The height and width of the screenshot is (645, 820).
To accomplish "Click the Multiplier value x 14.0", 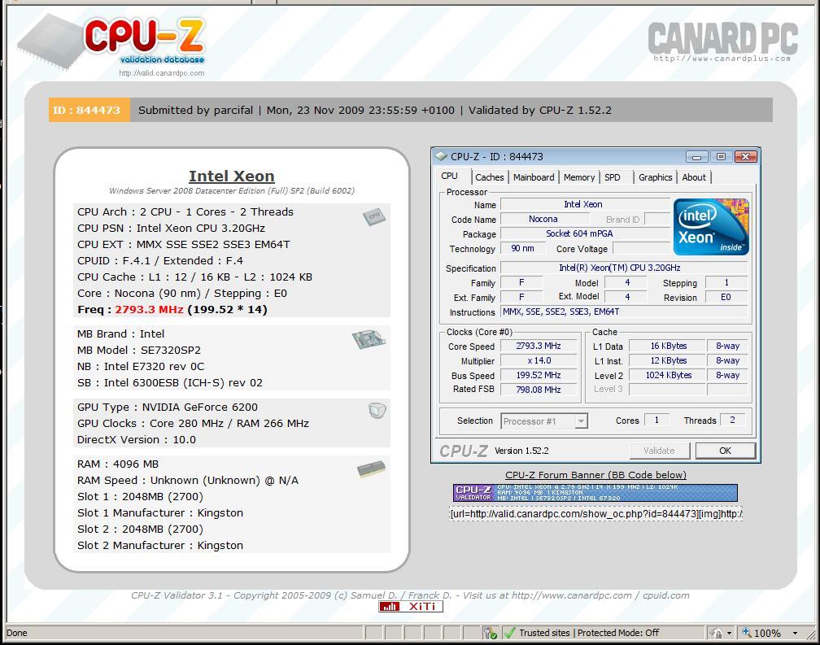I will click(x=539, y=360).
